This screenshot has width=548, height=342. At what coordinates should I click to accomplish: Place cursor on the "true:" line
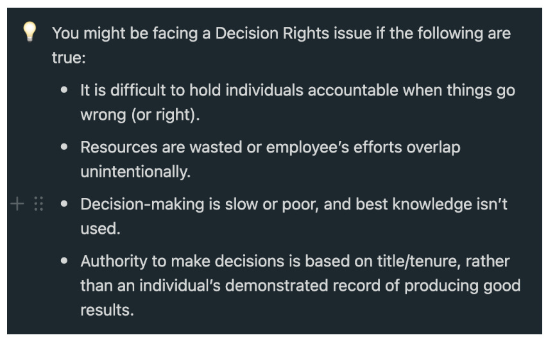[69, 58]
